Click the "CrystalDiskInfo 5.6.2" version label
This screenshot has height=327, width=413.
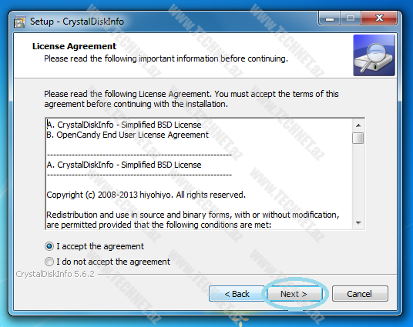[55, 274]
